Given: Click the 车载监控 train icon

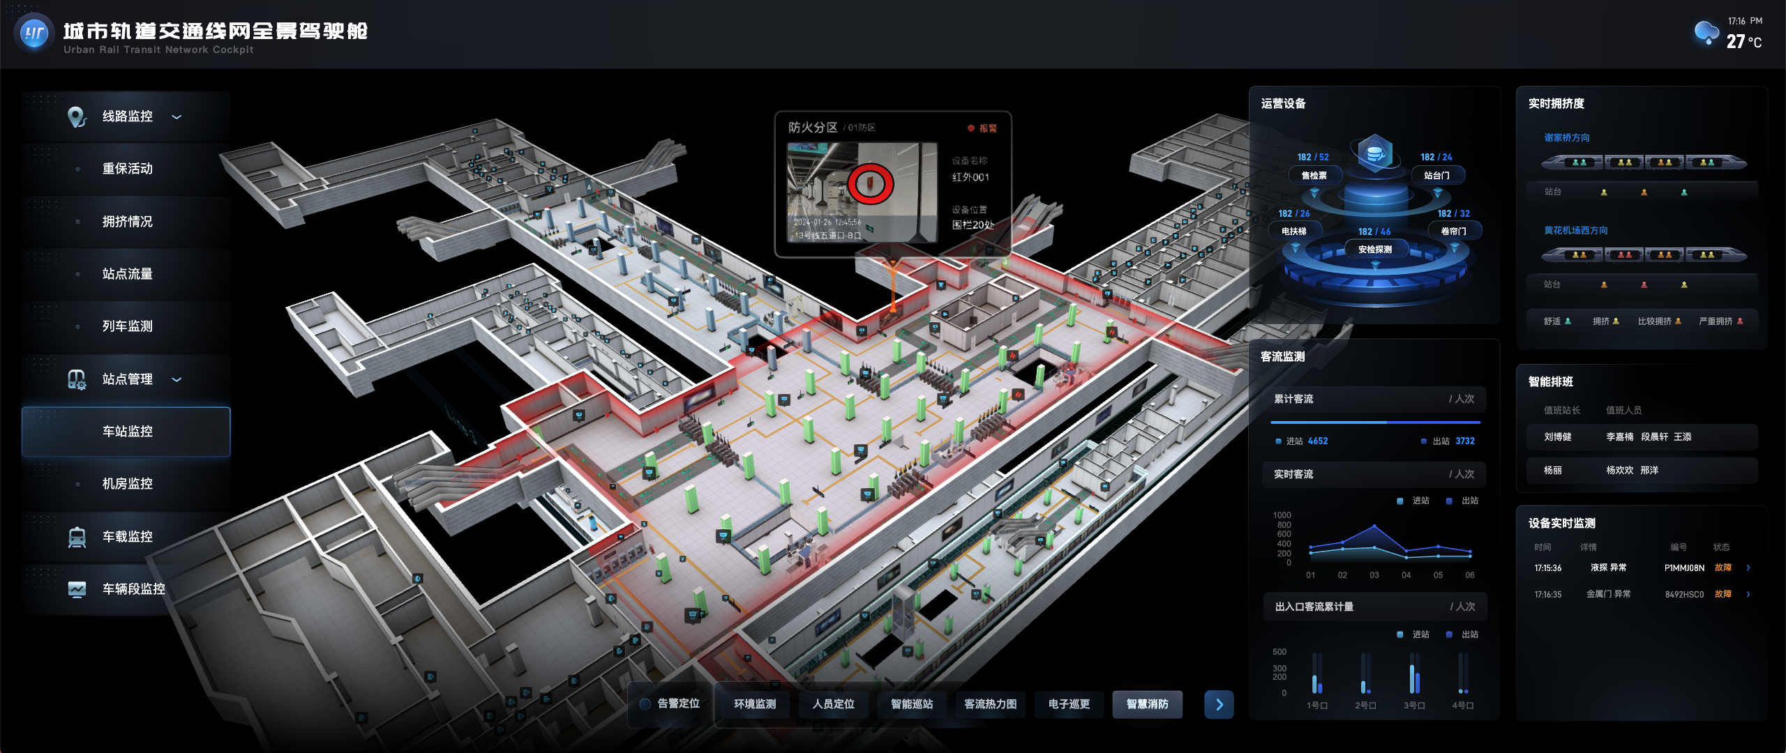Looking at the screenshot, I should (x=76, y=537).
